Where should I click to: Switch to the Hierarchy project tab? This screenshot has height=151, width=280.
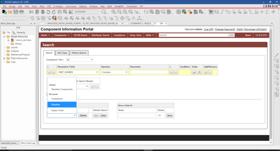click(x=19, y=33)
